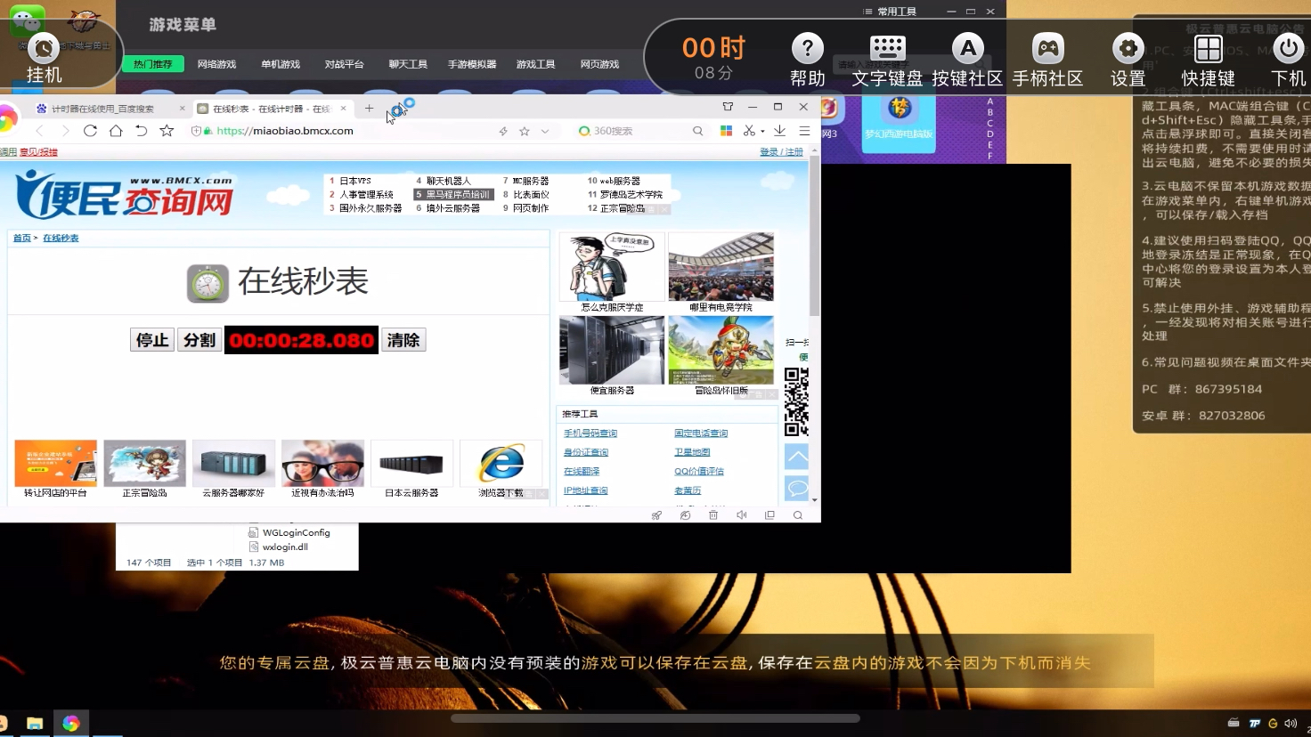Open the colorful apps grid icon in browser

(726, 131)
